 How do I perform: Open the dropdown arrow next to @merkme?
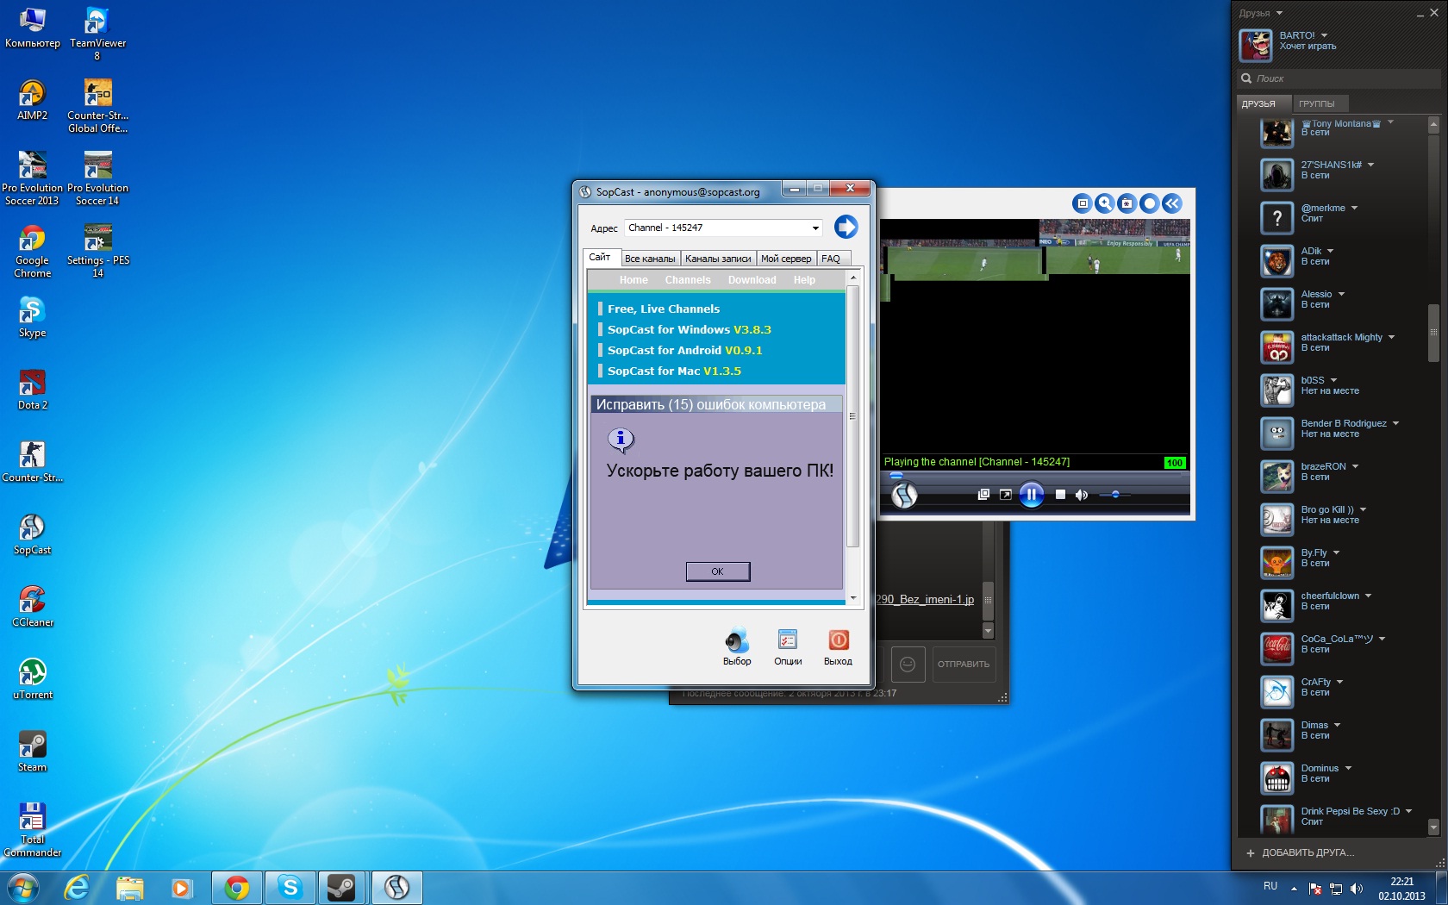(1354, 208)
